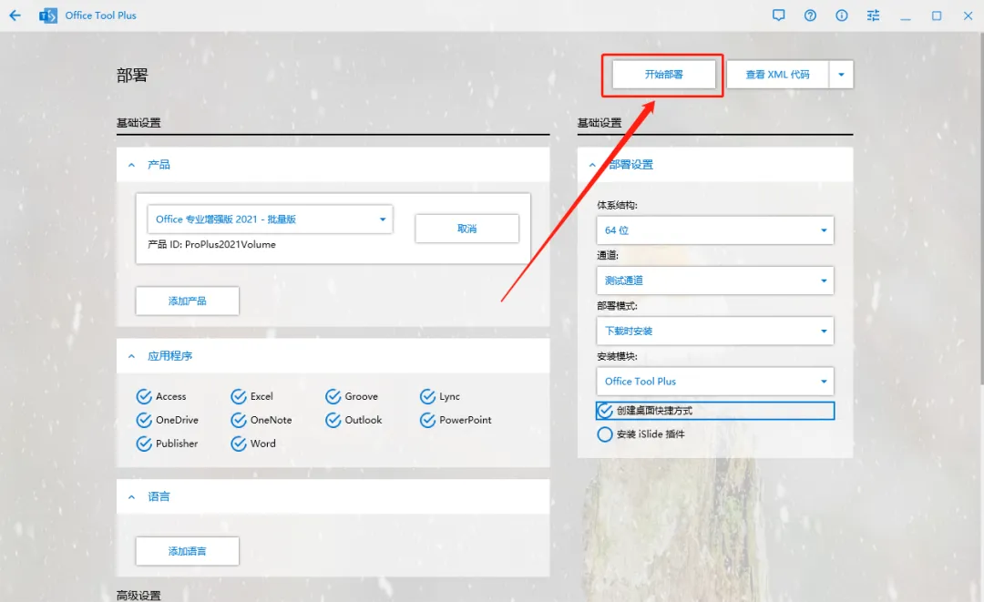Screen dimensions: 984x602
Task: Uncheck the Excel application
Action: tap(239, 396)
